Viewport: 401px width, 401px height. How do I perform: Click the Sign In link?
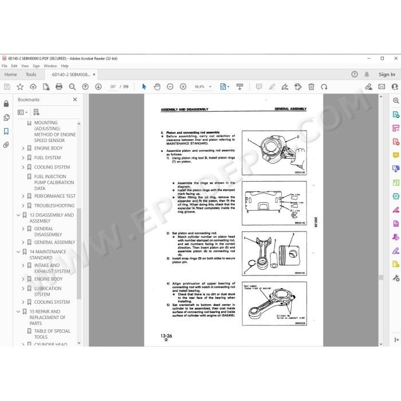(x=387, y=74)
